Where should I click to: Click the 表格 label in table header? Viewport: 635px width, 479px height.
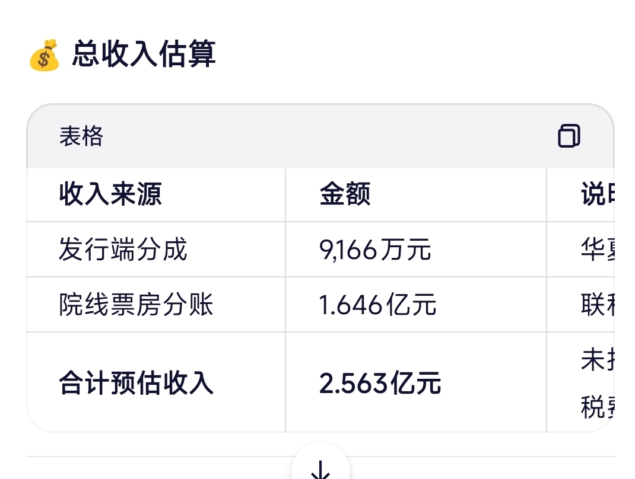coord(81,136)
